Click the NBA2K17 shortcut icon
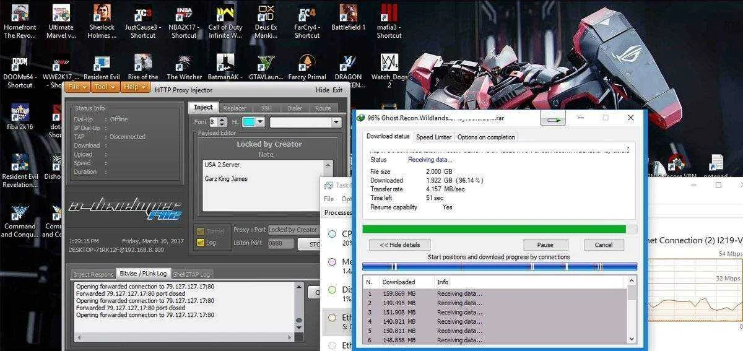Screen dimensions: 743x351 (184, 22)
